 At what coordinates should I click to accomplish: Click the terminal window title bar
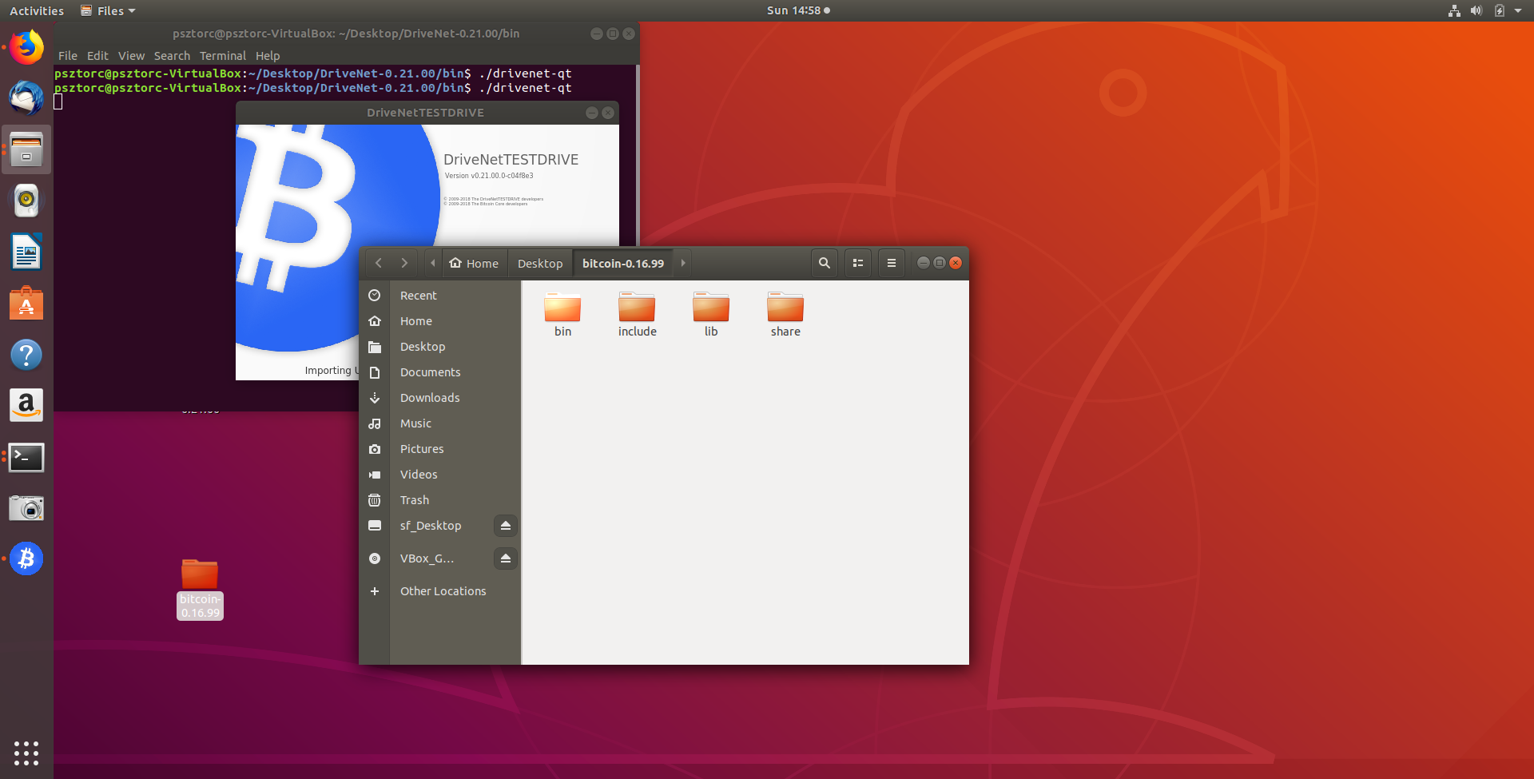(346, 34)
